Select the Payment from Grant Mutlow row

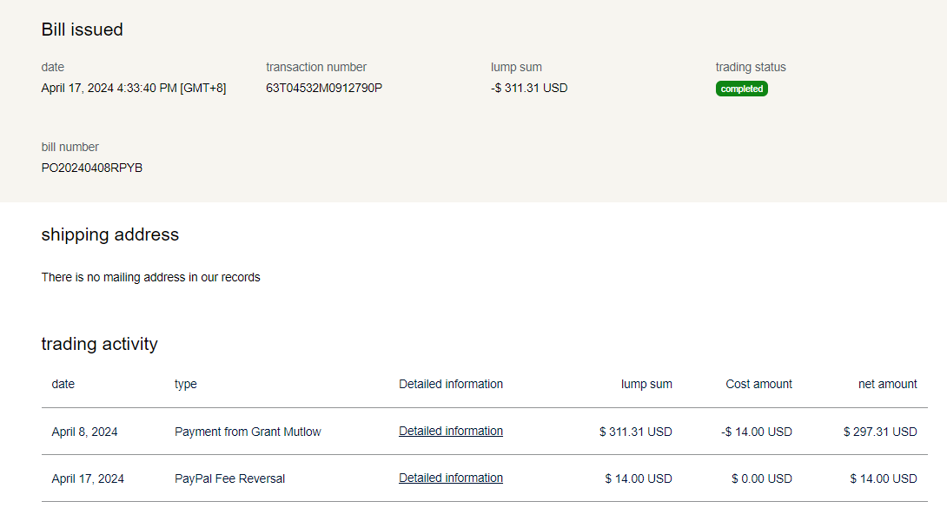click(x=248, y=432)
